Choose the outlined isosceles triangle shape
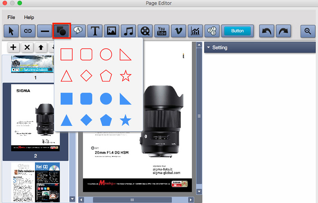318x203 pixels. (x=66, y=76)
